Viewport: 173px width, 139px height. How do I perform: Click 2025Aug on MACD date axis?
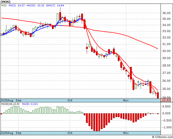click(x=7, y=133)
